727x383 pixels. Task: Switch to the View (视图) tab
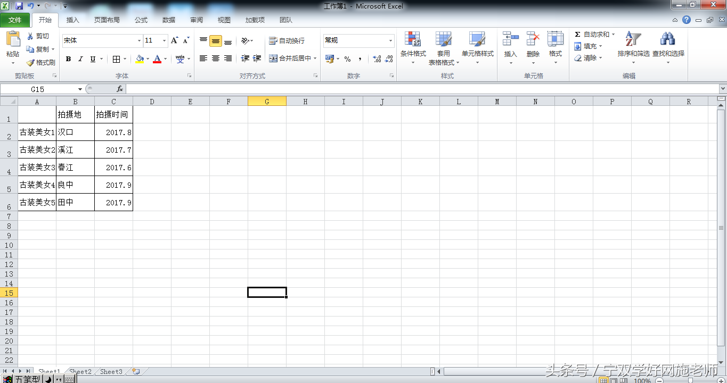click(x=224, y=20)
